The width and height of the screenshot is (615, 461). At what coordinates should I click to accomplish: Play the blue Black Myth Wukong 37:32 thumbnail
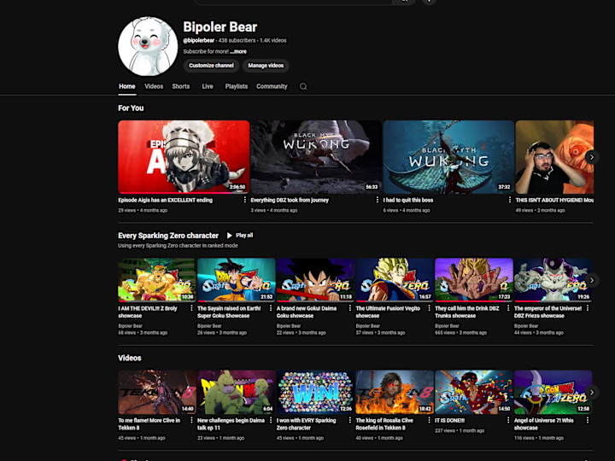pyautogui.click(x=448, y=157)
